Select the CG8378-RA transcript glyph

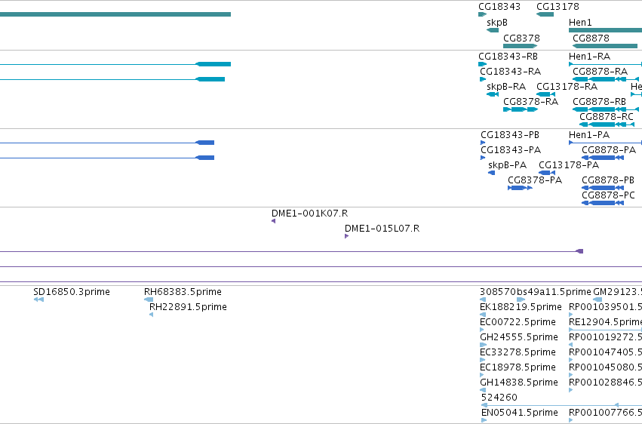[520, 109]
